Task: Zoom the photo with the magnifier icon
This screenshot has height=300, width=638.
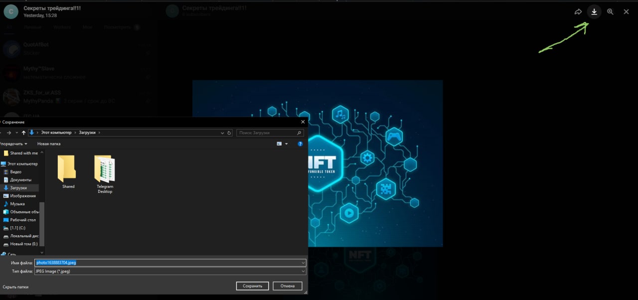Action: coord(610,11)
